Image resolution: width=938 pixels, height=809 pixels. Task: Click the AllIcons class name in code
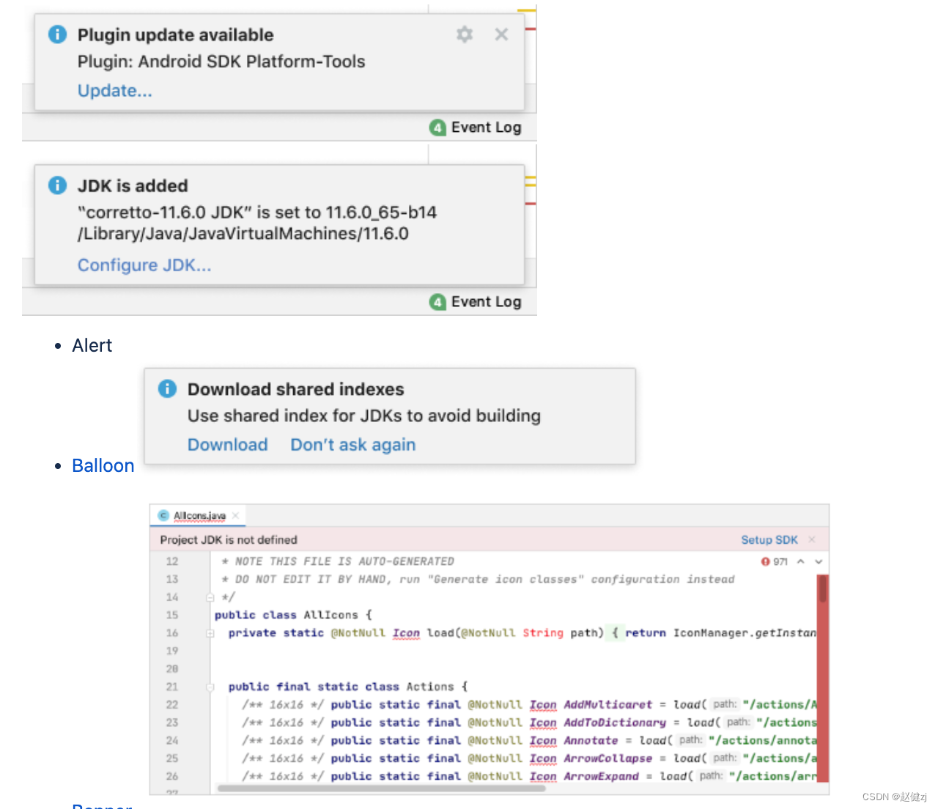(331, 616)
